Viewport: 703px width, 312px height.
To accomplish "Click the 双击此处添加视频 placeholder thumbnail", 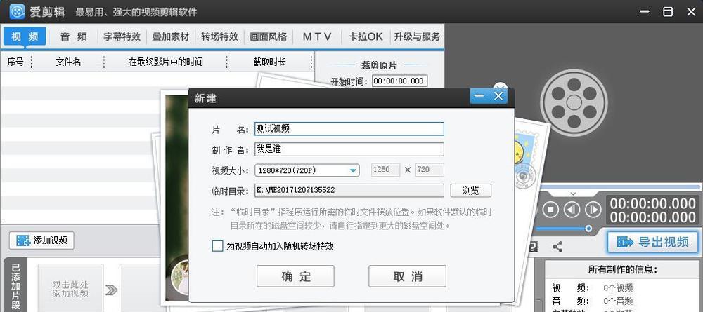I will [70, 289].
